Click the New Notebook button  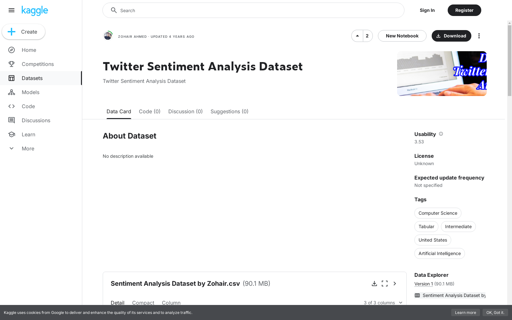[x=402, y=36]
